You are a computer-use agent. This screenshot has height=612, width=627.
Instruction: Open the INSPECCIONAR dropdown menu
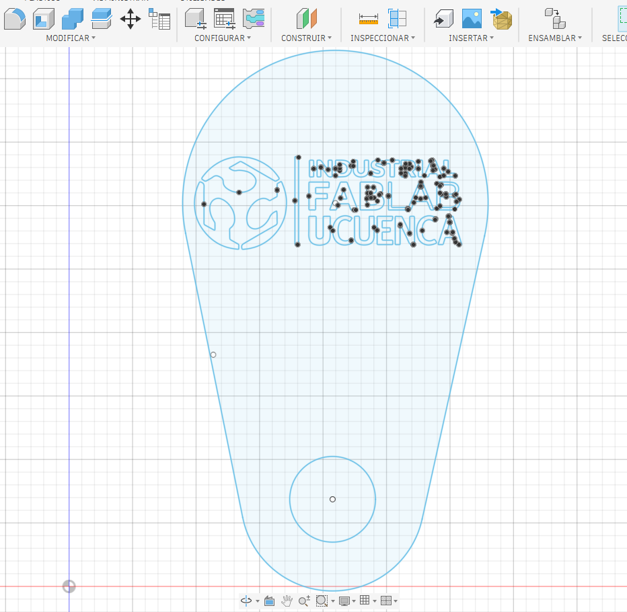383,38
